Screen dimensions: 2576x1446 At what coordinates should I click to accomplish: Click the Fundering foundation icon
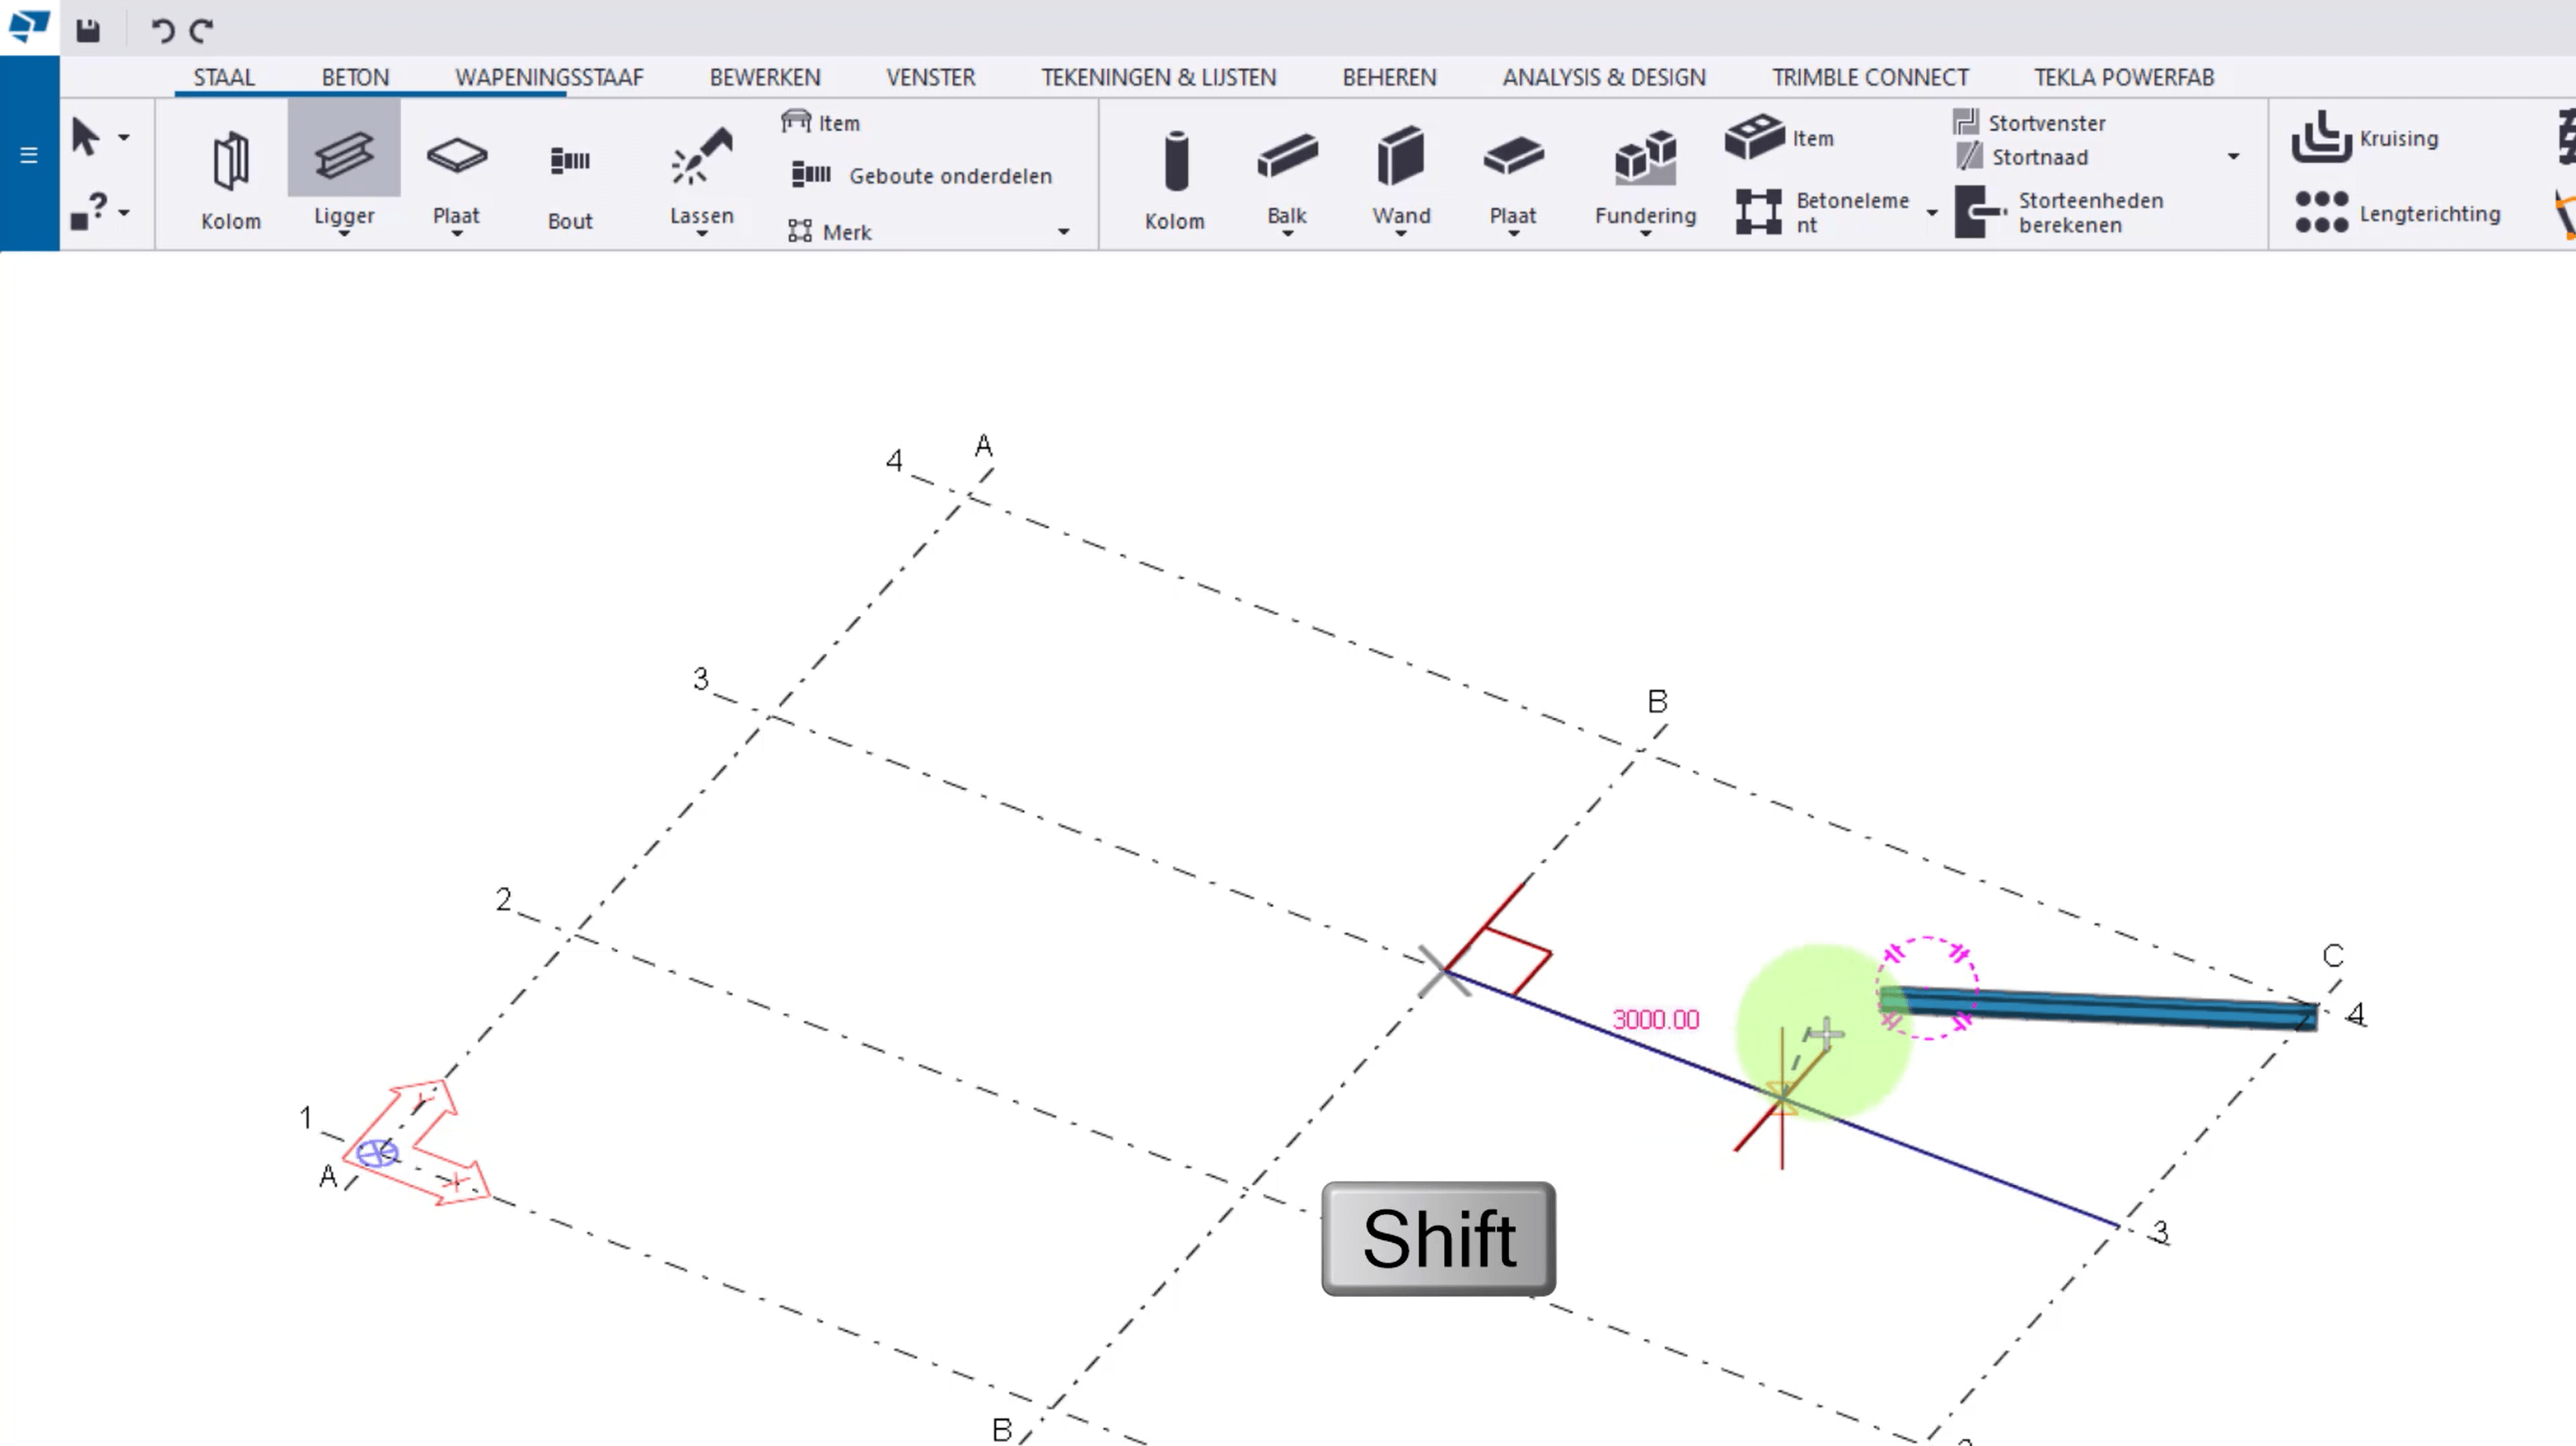tap(1644, 158)
